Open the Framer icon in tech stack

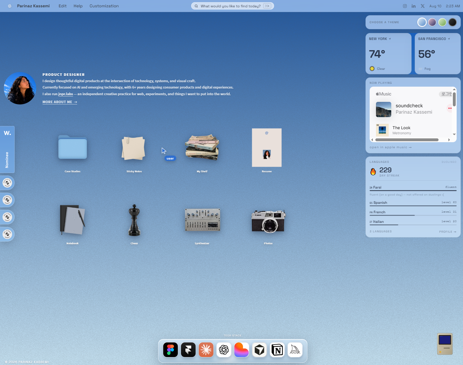pos(188,350)
